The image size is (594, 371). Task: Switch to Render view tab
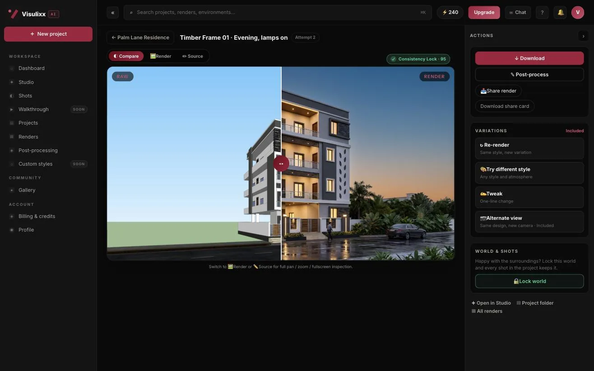(161, 56)
